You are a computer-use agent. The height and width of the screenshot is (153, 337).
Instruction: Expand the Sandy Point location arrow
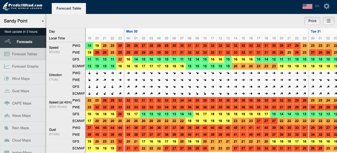tap(43, 21)
